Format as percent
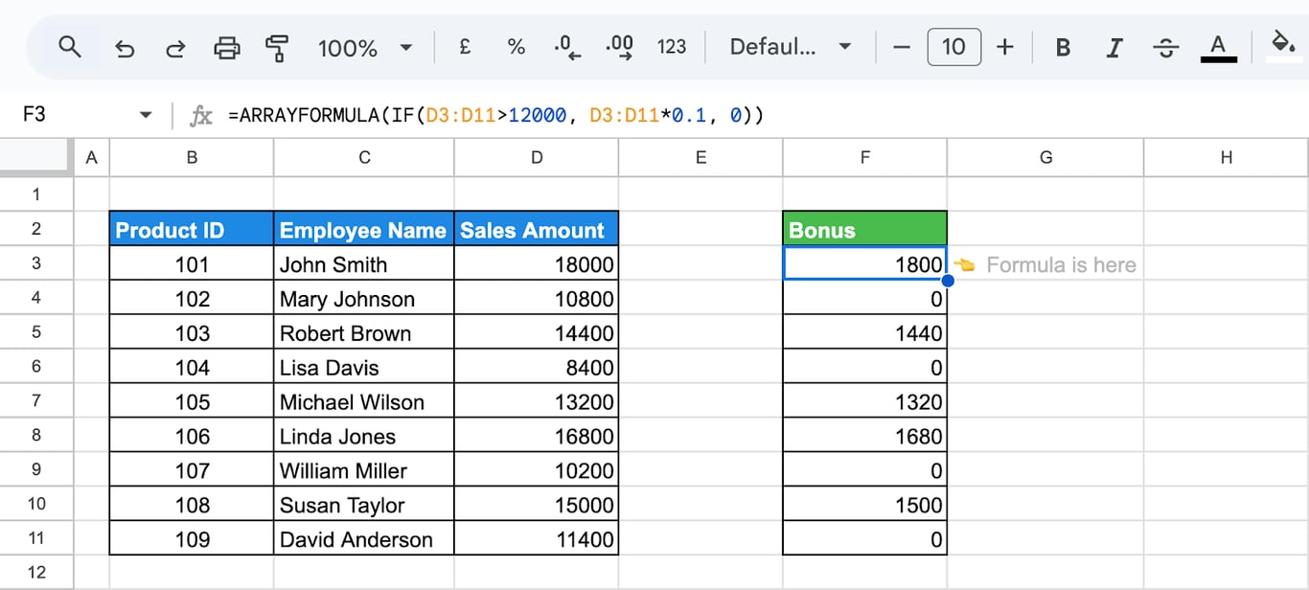This screenshot has width=1309, height=590. point(517,46)
